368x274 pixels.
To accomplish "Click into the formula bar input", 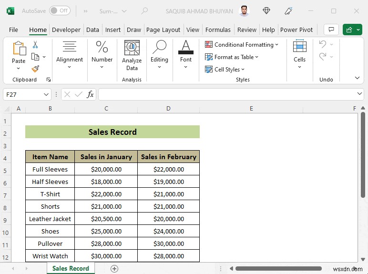I will (227, 94).
